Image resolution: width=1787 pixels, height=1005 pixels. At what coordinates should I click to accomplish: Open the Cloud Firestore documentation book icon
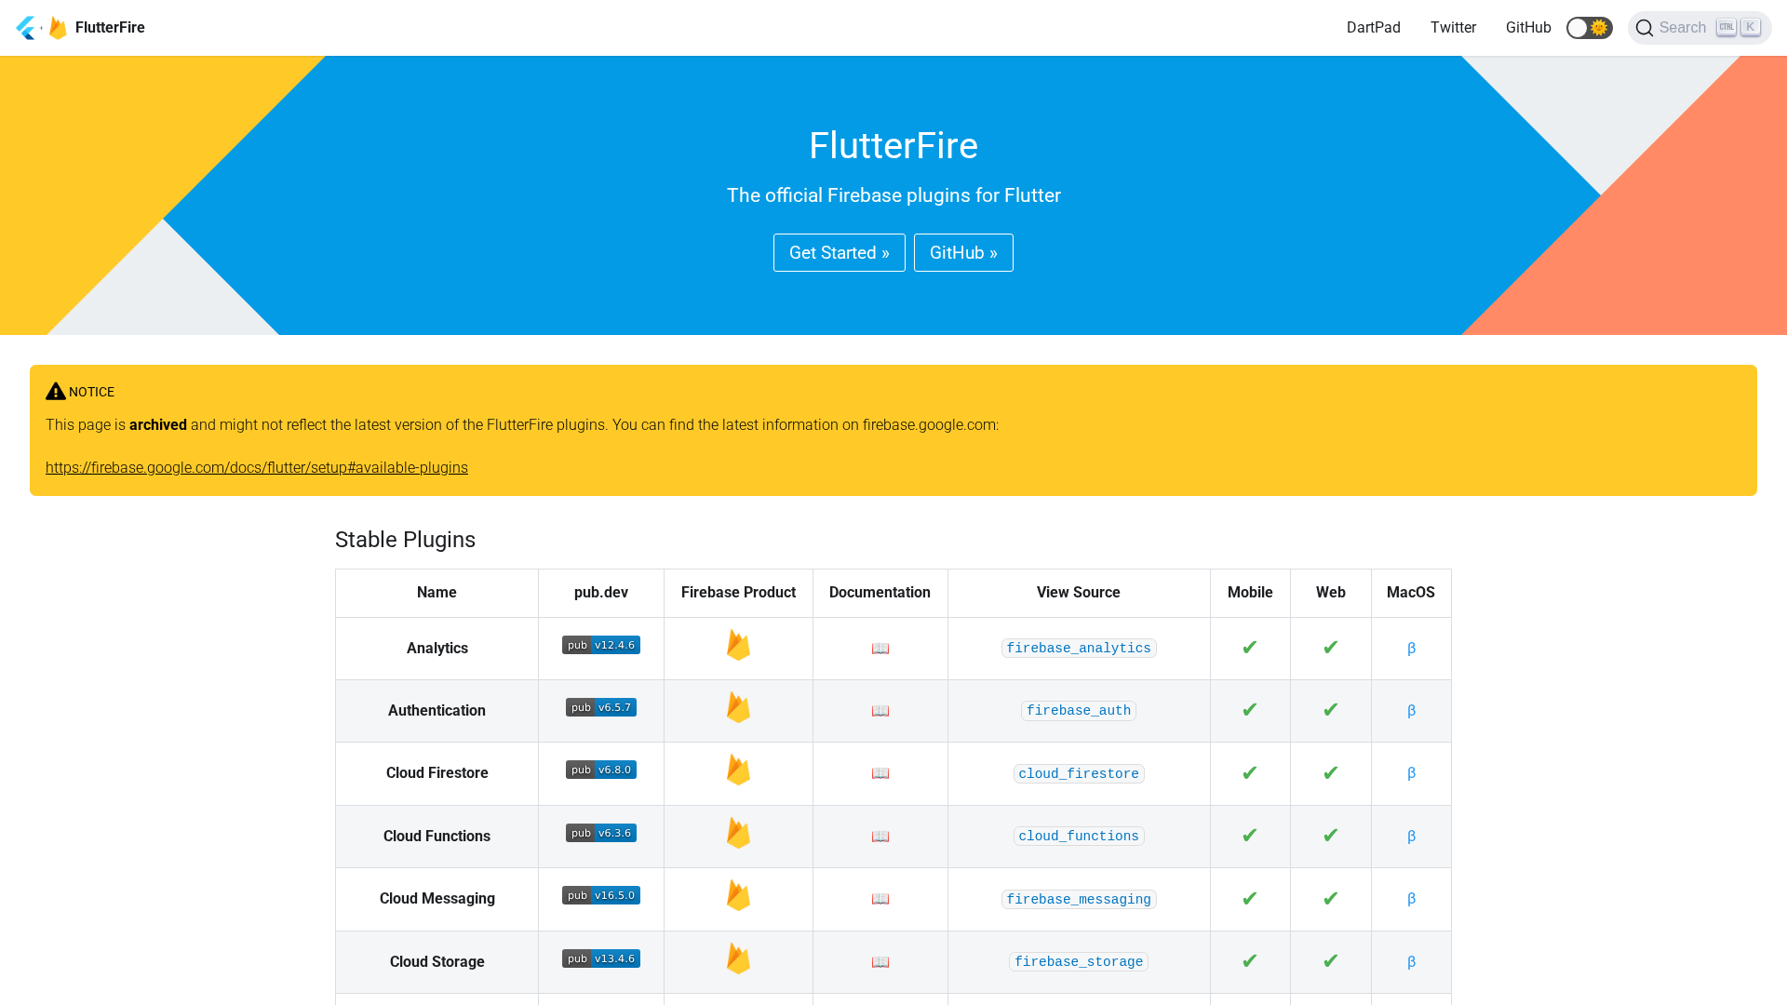pyautogui.click(x=880, y=773)
